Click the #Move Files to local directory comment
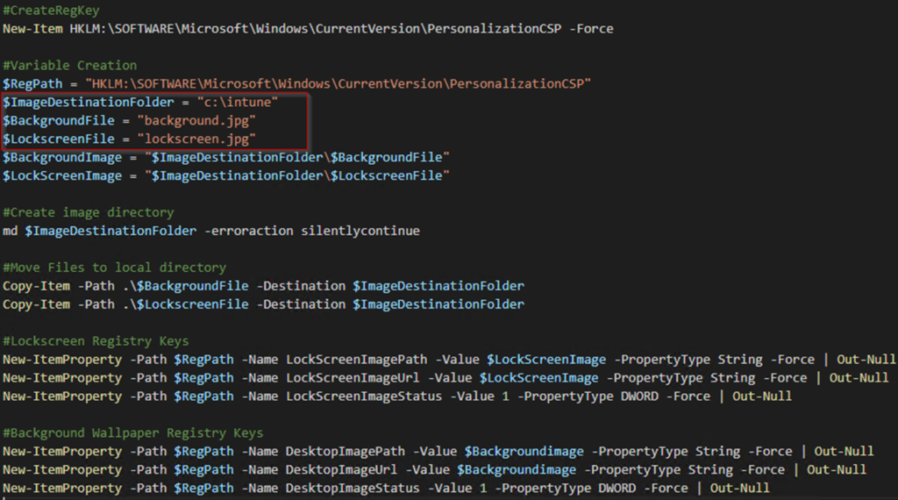Image resolution: width=898 pixels, height=500 pixels. click(x=115, y=268)
